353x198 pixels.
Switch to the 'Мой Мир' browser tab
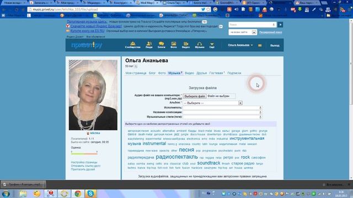point(147,3)
